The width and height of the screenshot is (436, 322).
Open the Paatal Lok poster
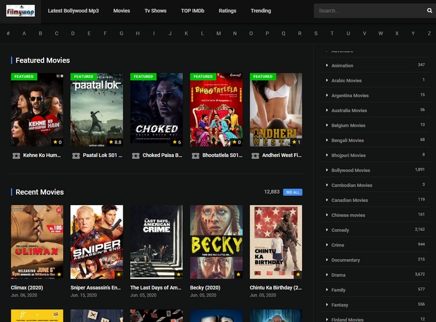coord(97,109)
